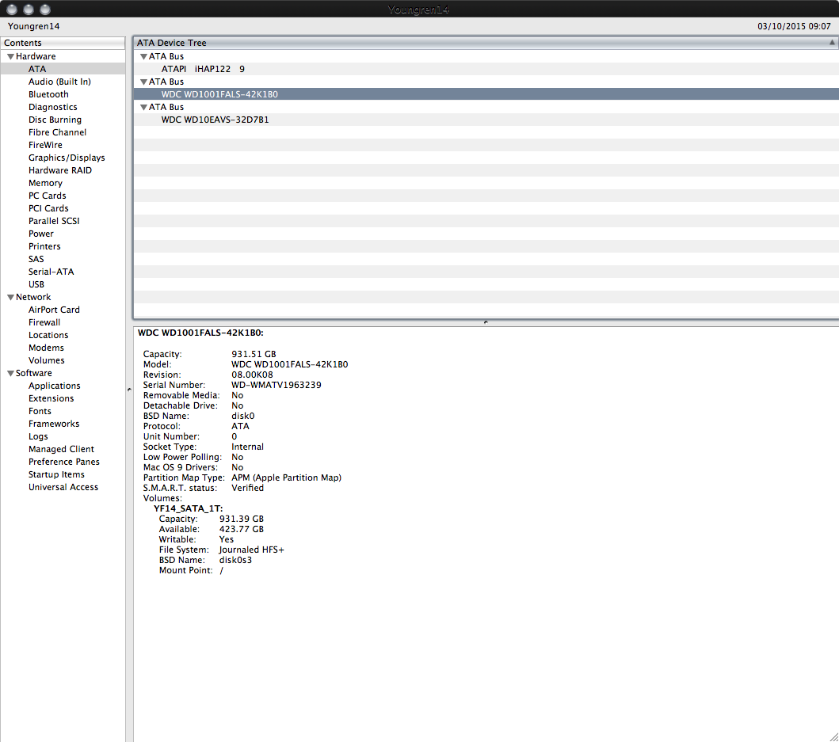839x742 pixels.
Task: Select Modems under Network
Action: click(x=46, y=348)
